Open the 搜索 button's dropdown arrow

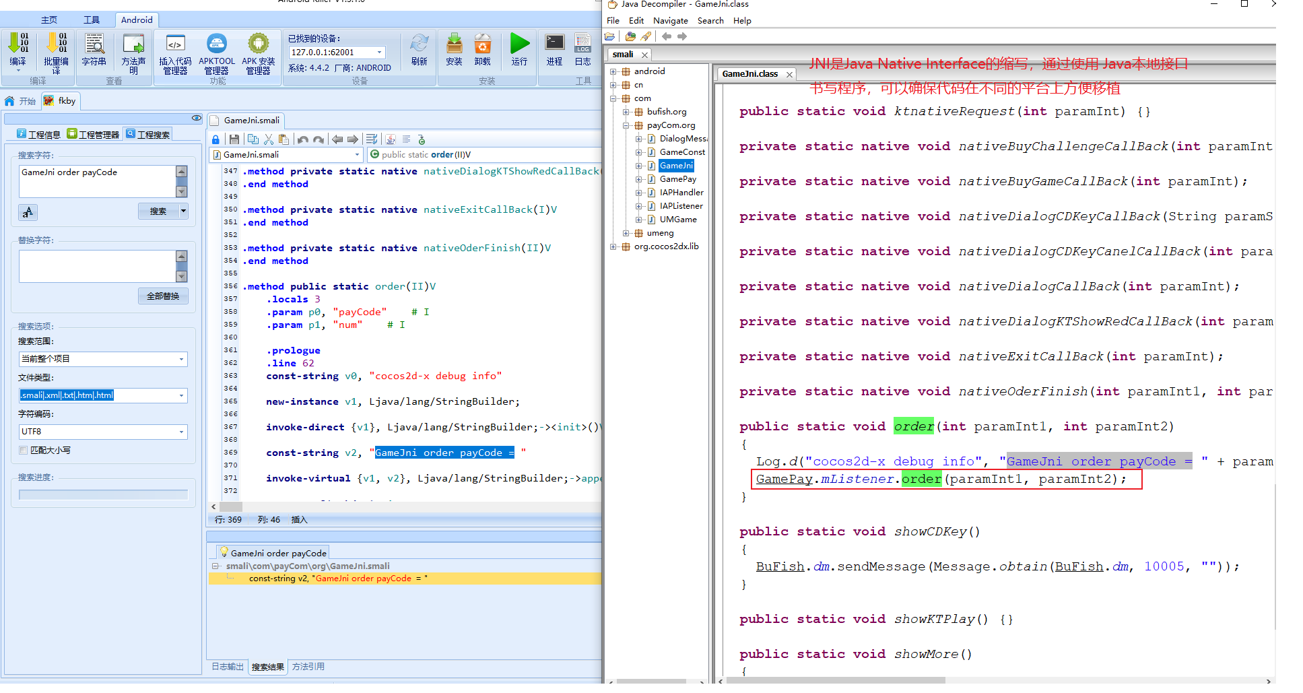click(183, 211)
